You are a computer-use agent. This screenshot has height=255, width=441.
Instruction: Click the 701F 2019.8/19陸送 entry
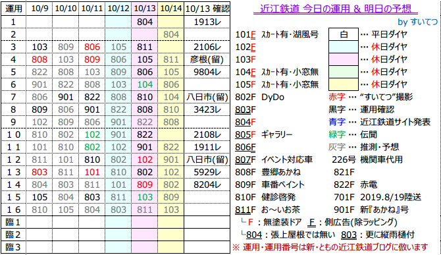[377, 197]
